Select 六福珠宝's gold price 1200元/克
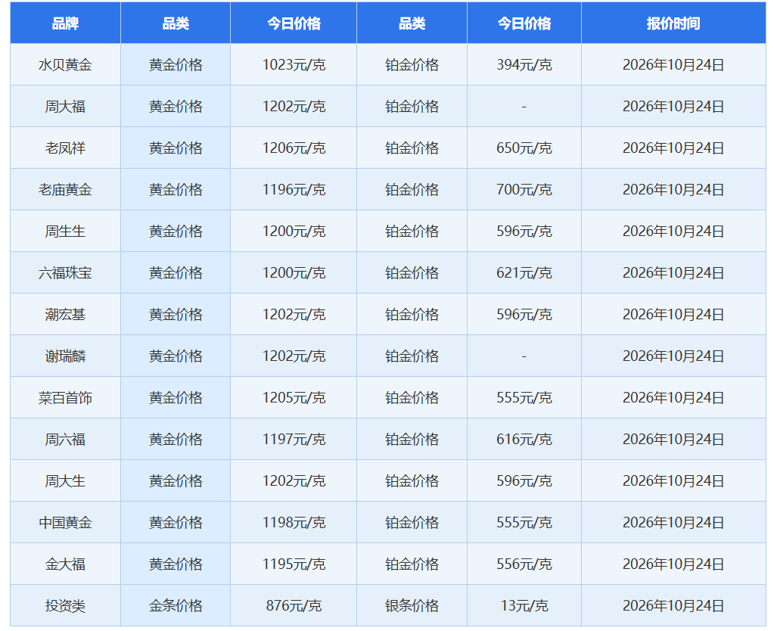Screen dimensions: 774x631 click(294, 272)
